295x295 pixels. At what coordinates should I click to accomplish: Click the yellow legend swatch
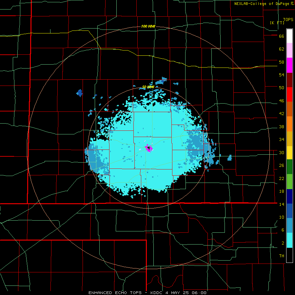289,153
